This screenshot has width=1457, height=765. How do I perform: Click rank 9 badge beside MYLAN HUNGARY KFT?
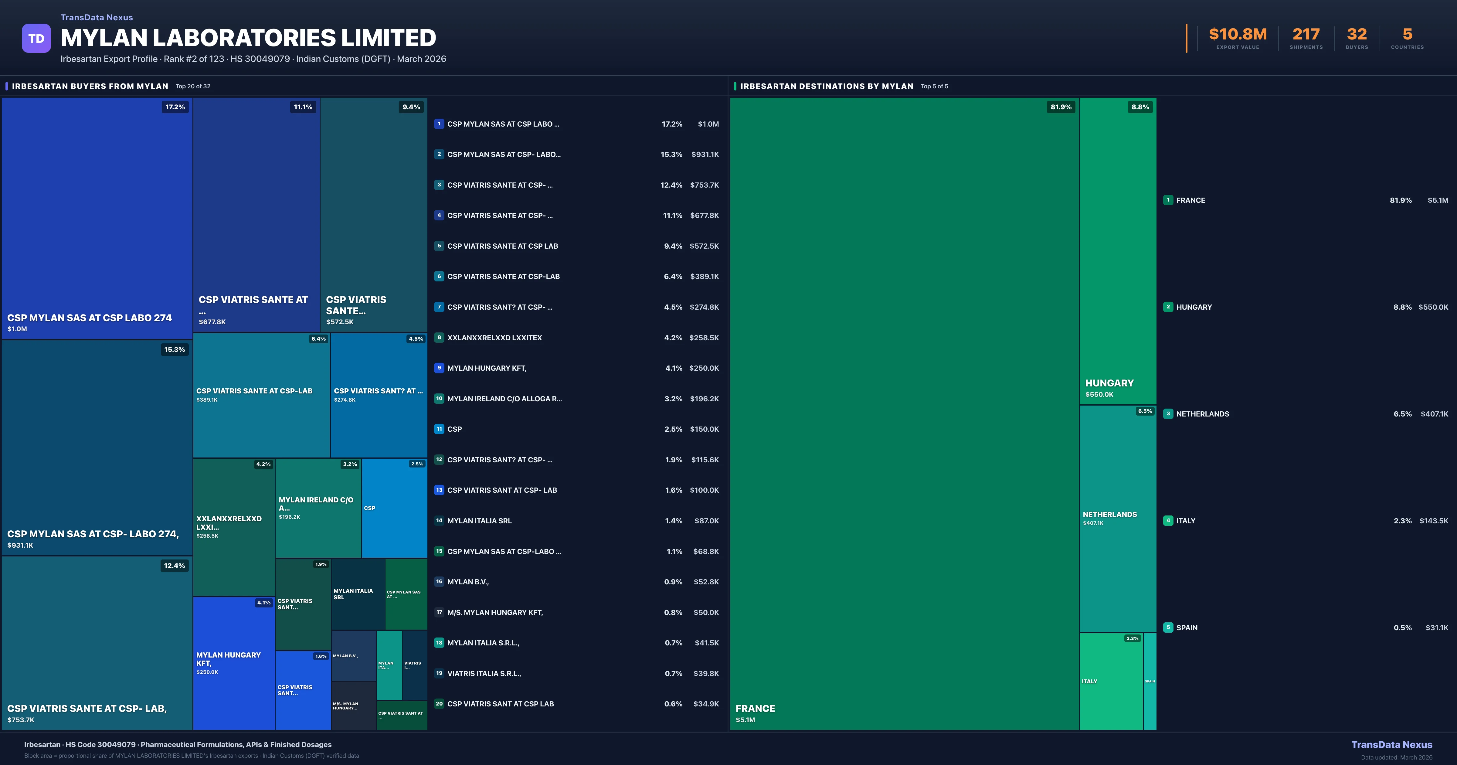439,368
